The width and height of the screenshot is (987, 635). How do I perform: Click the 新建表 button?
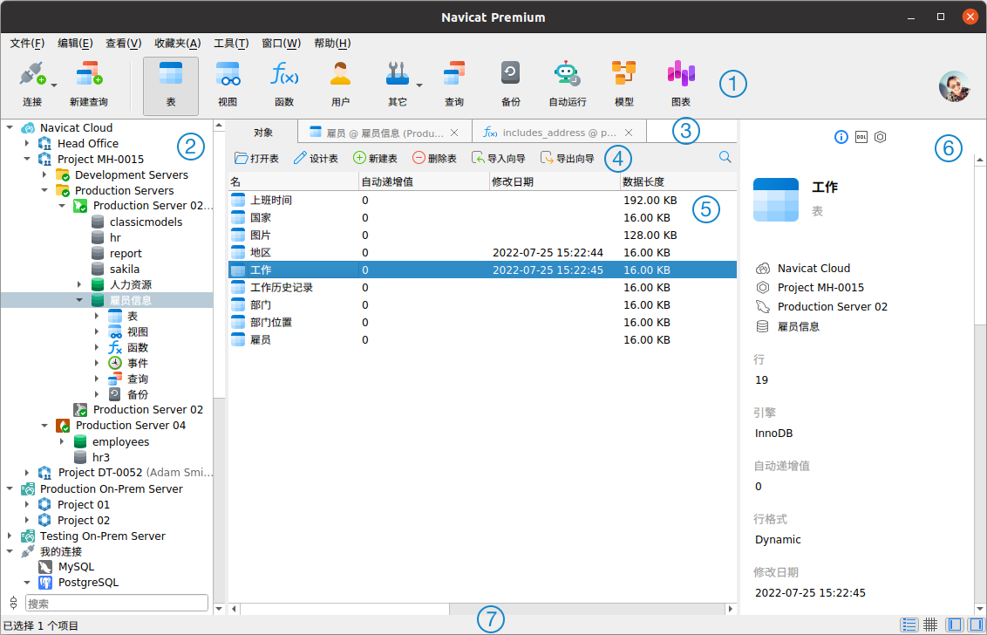point(375,158)
